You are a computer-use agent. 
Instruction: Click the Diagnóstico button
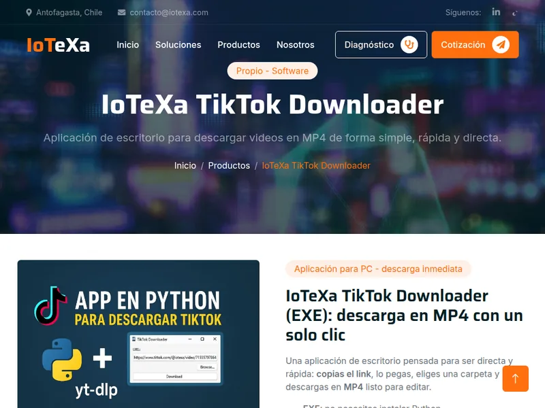(381, 45)
